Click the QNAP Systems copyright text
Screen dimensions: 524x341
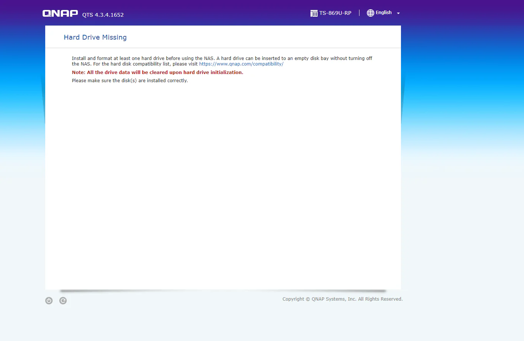pyautogui.click(x=342, y=299)
